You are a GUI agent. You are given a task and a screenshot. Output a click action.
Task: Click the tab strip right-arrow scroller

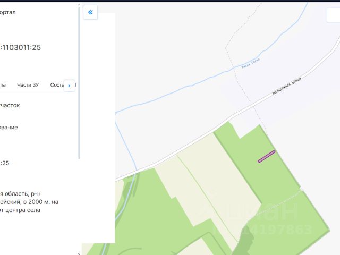coord(69,86)
